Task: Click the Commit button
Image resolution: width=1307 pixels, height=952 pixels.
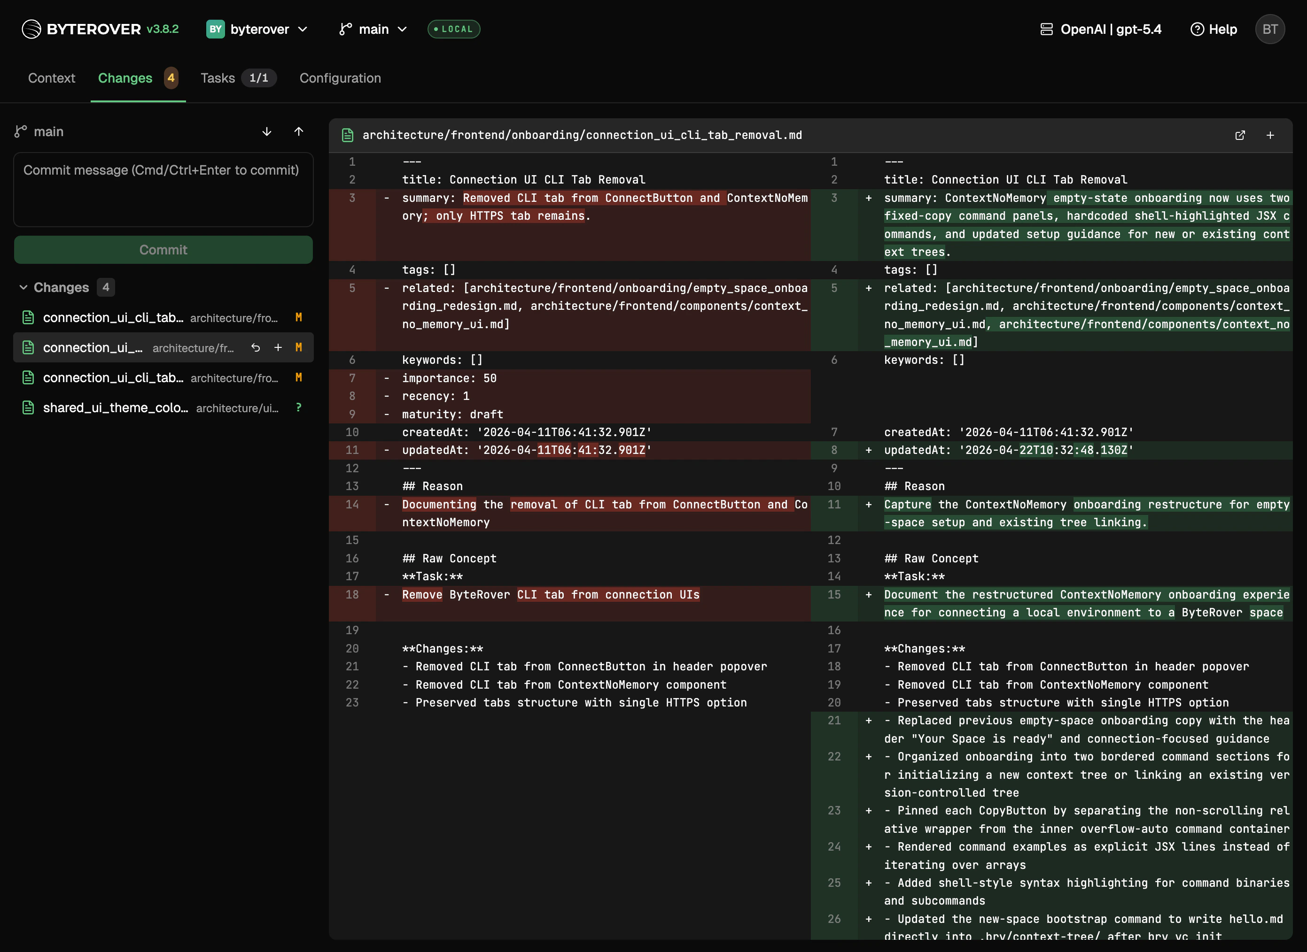Action: click(163, 250)
